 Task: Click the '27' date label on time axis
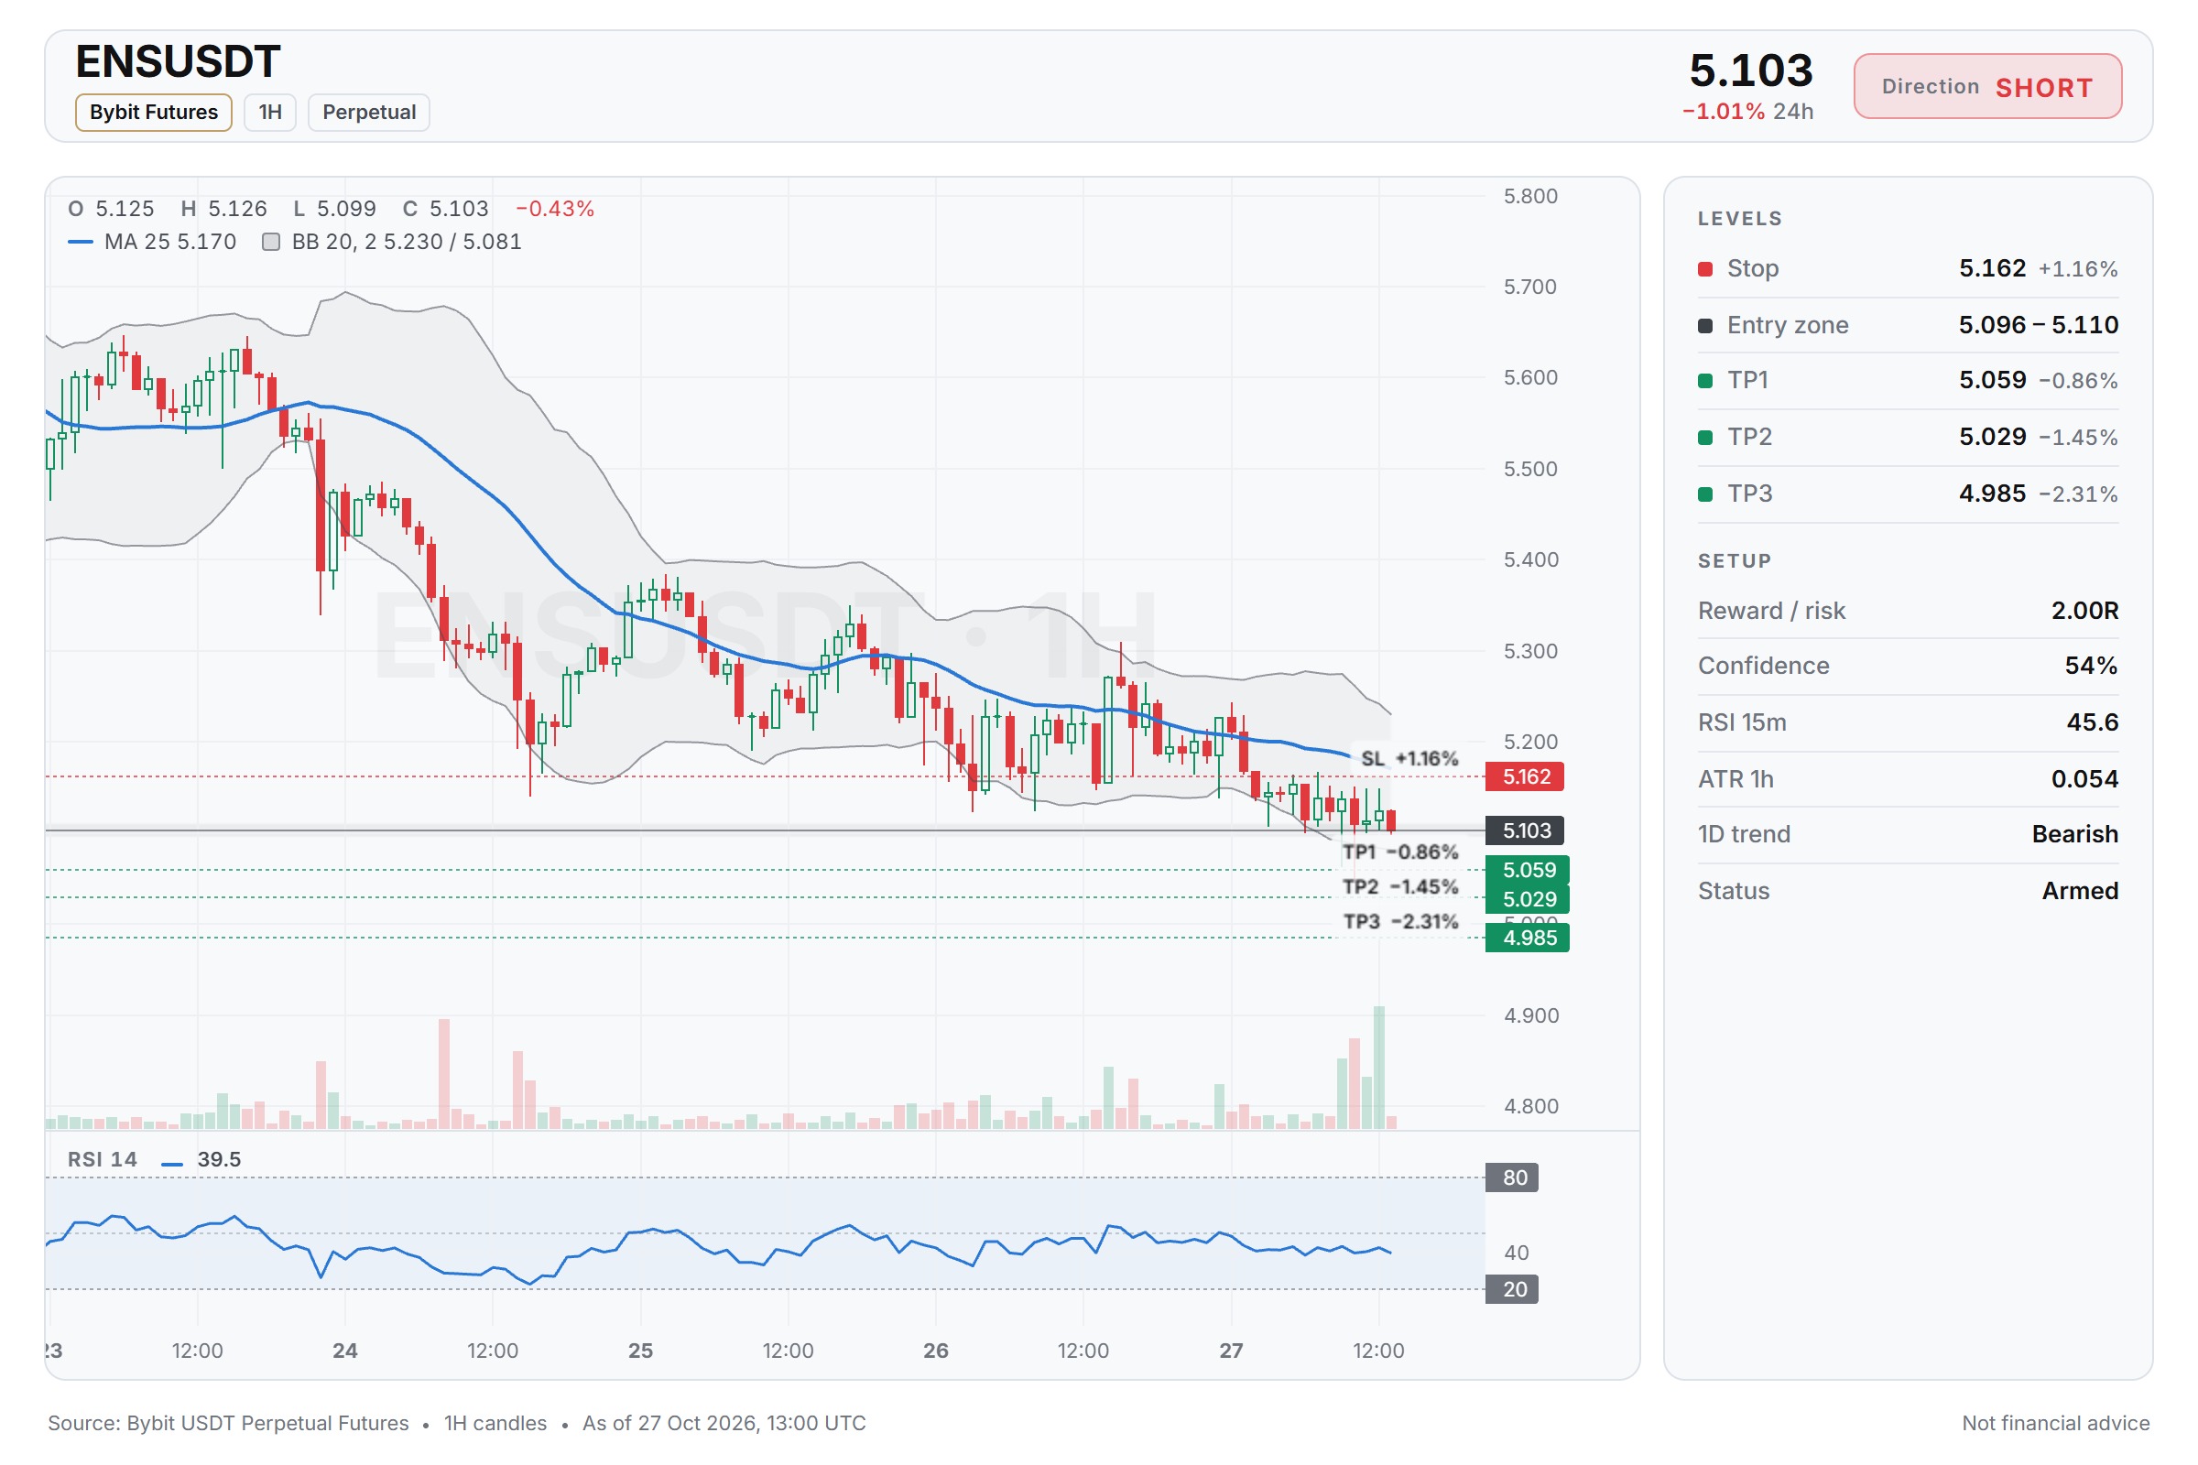pos(1232,1350)
